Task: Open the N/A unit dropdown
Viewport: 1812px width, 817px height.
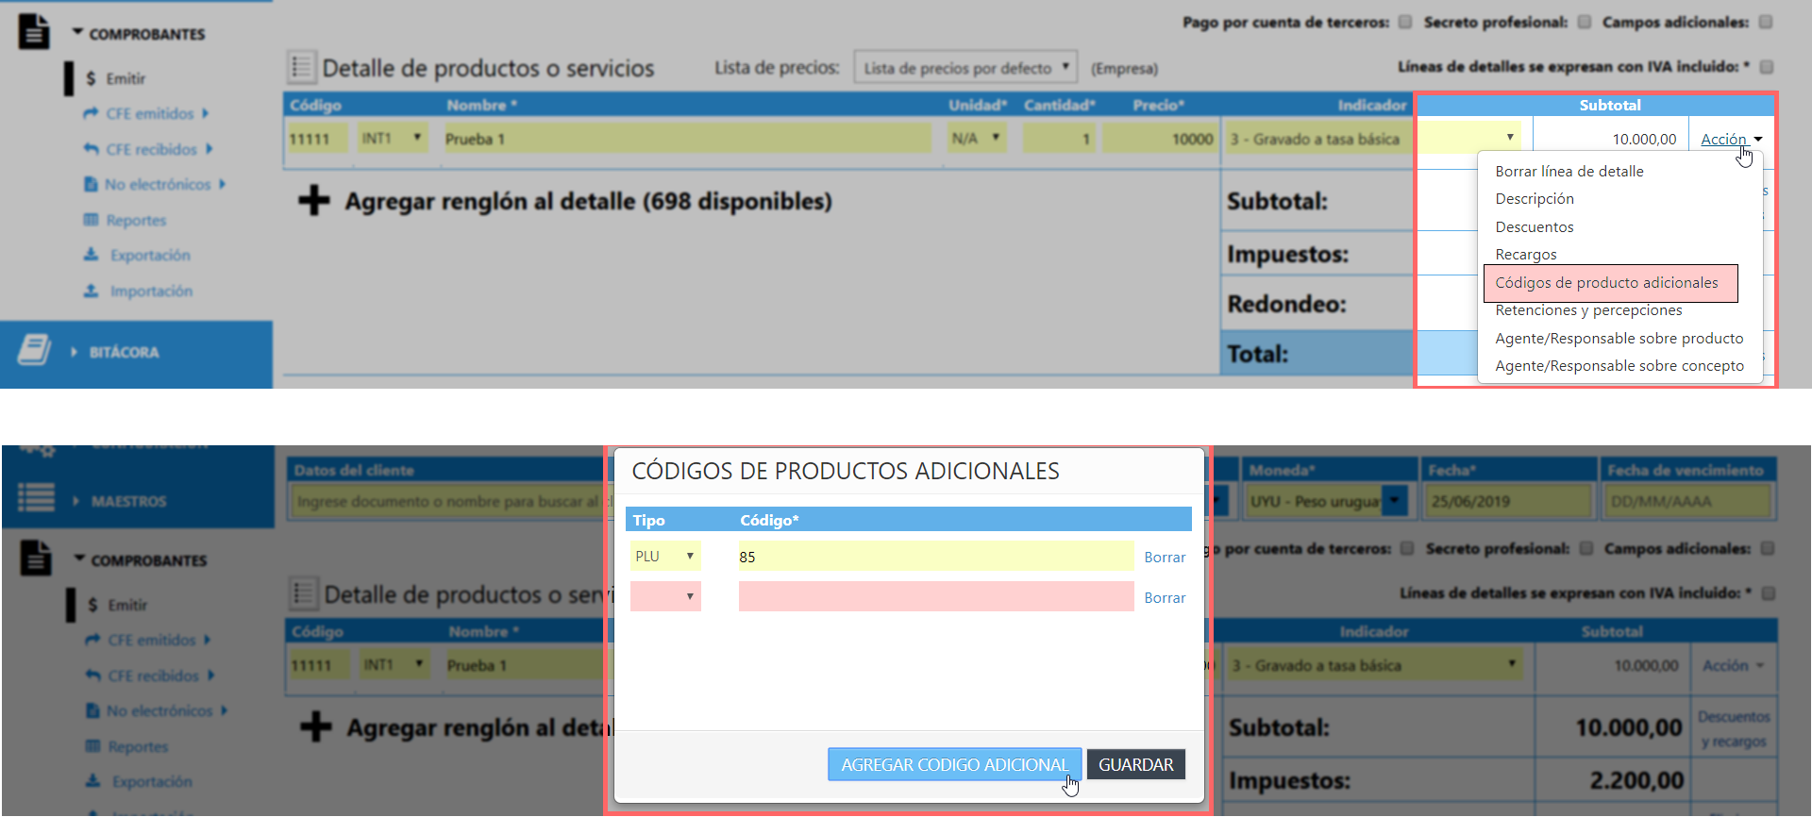Action: click(x=976, y=139)
